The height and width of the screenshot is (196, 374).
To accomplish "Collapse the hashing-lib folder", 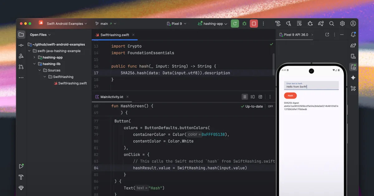I will tap(35, 64).
